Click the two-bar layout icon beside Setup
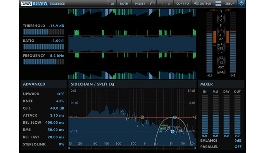This screenshot has height=153, width=264. pos(218,4)
